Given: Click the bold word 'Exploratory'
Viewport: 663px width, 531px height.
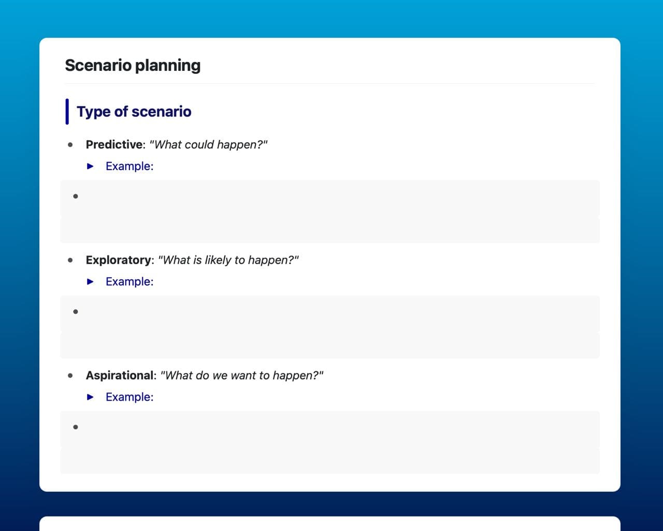Looking at the screenshot, I should pyautogui.click(x=120, y=260).
